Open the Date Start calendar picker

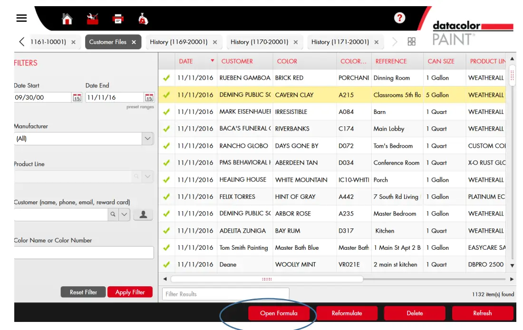[77, 97]
